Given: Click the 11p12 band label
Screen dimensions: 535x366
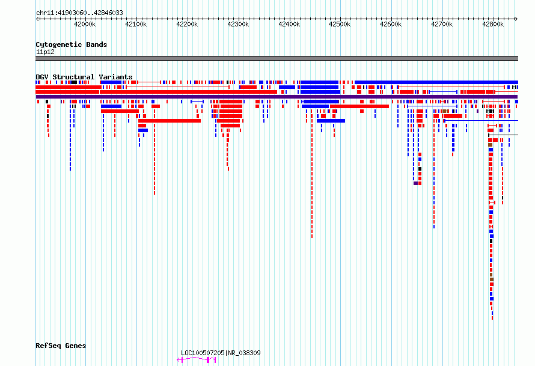Looking at the screenshot, I should point(45,52).
